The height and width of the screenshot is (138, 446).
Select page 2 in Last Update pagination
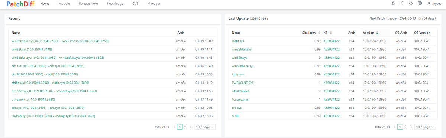coord(405,127)
